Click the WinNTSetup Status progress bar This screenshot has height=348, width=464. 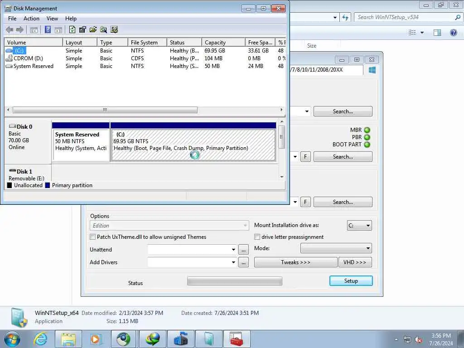[x=235, y=281]
